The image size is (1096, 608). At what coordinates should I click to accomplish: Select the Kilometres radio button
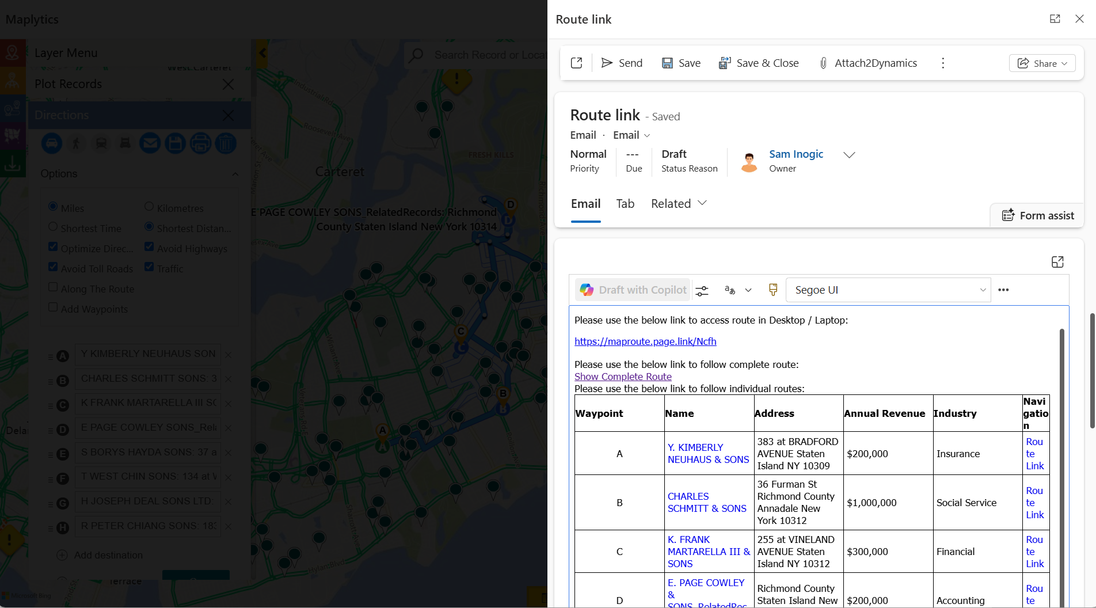[149, 207]
